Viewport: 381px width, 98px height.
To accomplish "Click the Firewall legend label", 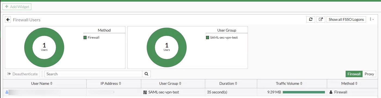I will tap(94, 38).
